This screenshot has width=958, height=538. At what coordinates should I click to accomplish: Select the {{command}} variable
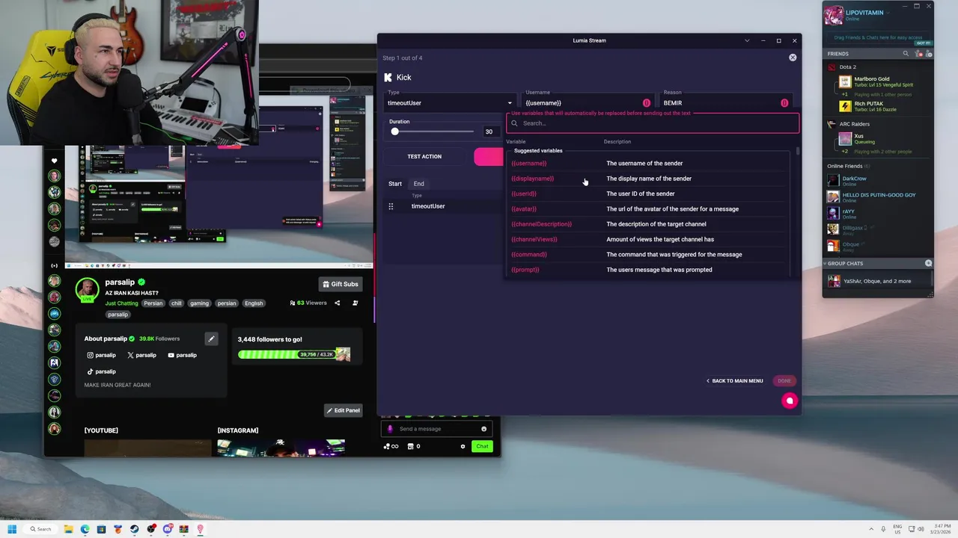click(x=529, y=254)
